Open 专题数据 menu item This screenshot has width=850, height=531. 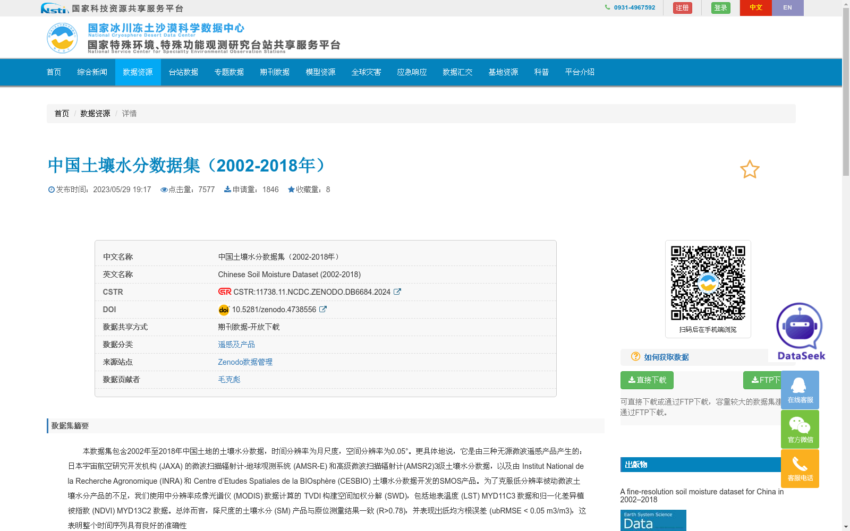(x=229, y=72)
